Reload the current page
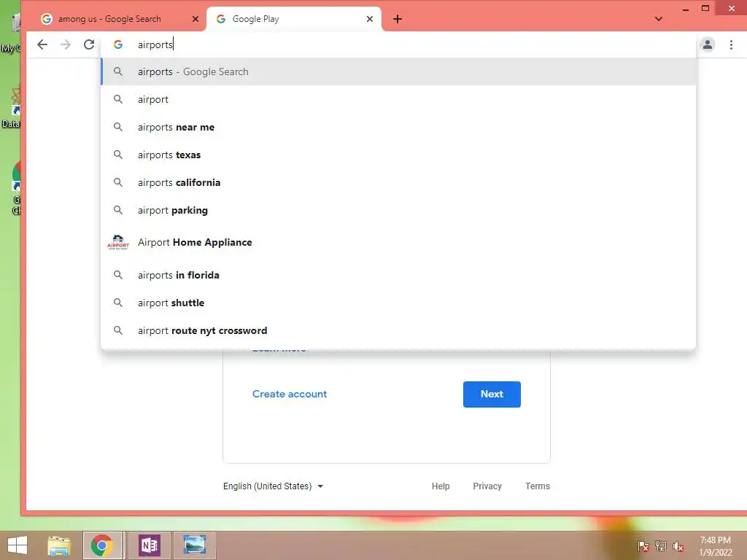 (x=89, y=44)
